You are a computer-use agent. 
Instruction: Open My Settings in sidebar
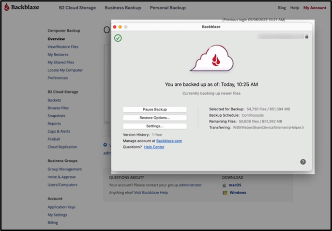(x=57, y=215)
